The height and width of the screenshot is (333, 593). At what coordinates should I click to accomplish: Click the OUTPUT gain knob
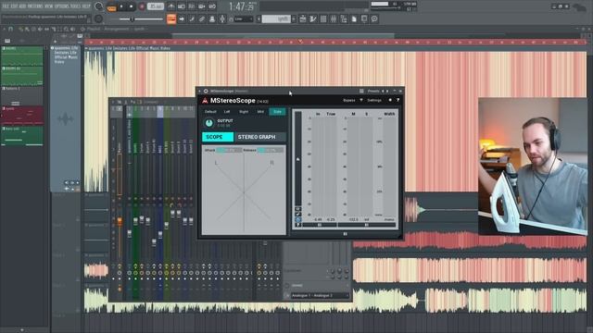point(208,123)
